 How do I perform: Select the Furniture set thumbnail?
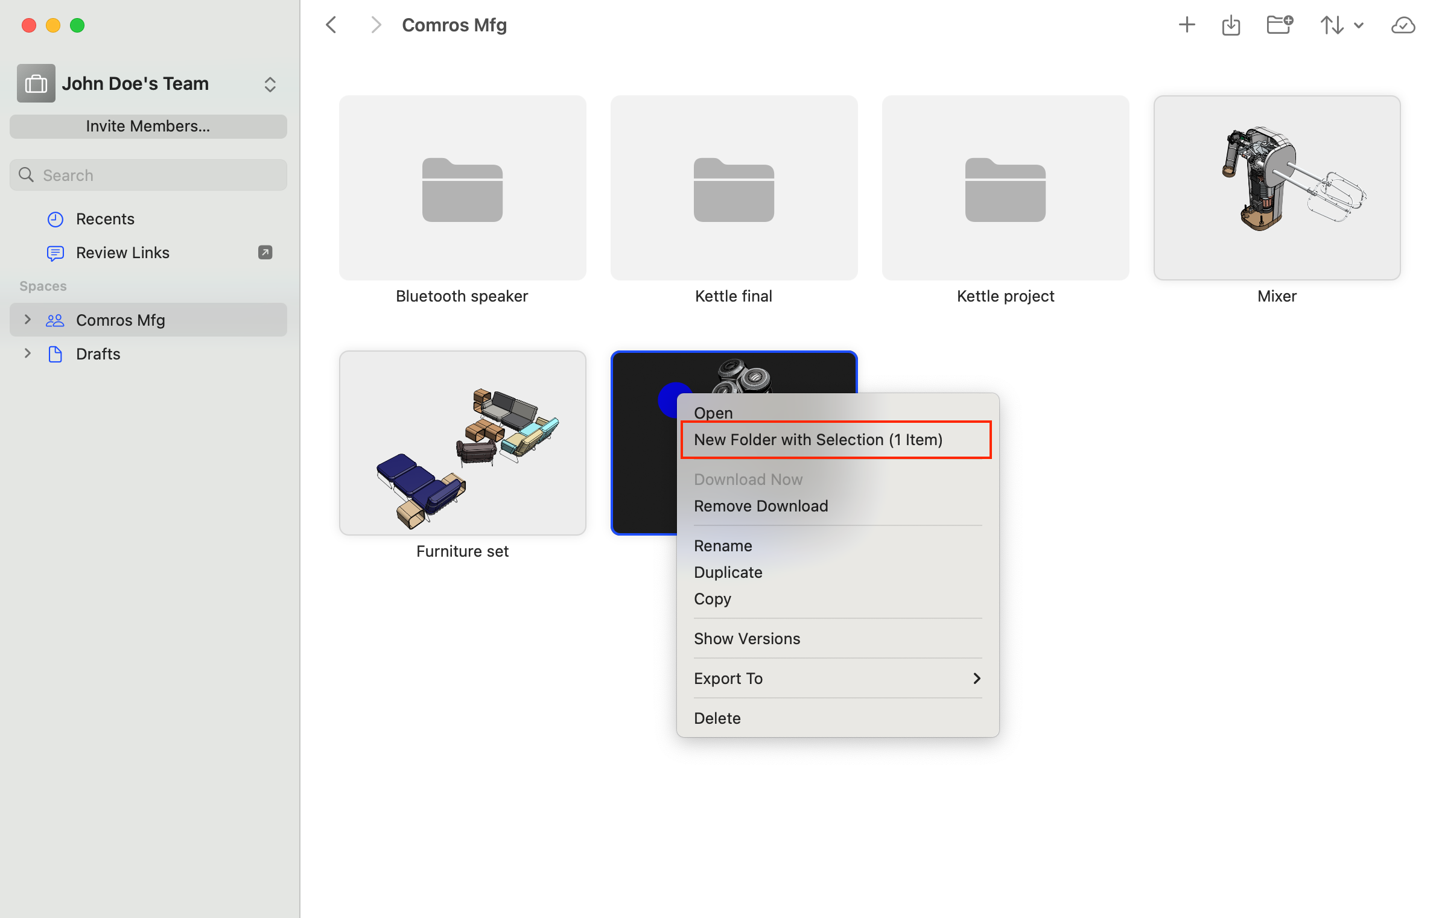coord(462,443)
